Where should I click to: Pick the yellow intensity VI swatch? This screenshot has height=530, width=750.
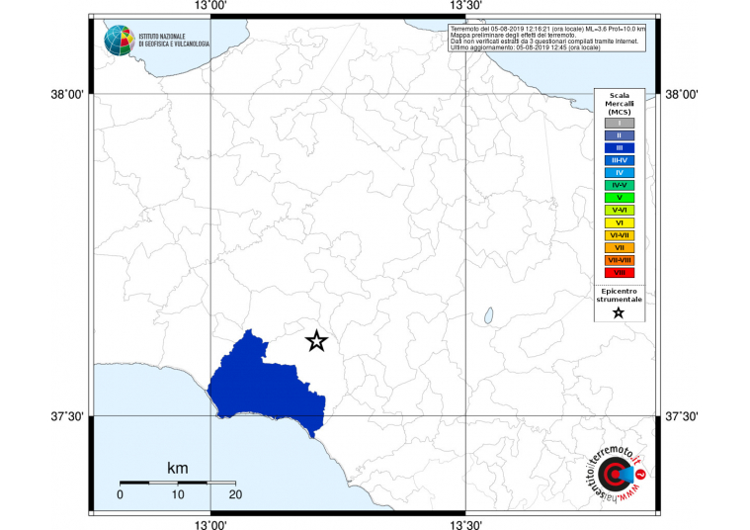pos(619,222)
